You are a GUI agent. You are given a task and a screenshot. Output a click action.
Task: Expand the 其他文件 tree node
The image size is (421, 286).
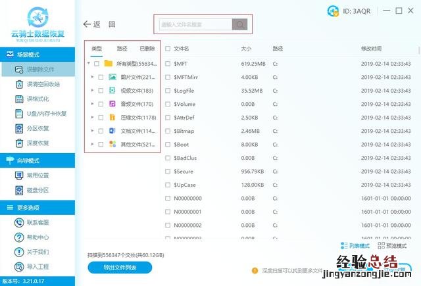coord(92,144)
